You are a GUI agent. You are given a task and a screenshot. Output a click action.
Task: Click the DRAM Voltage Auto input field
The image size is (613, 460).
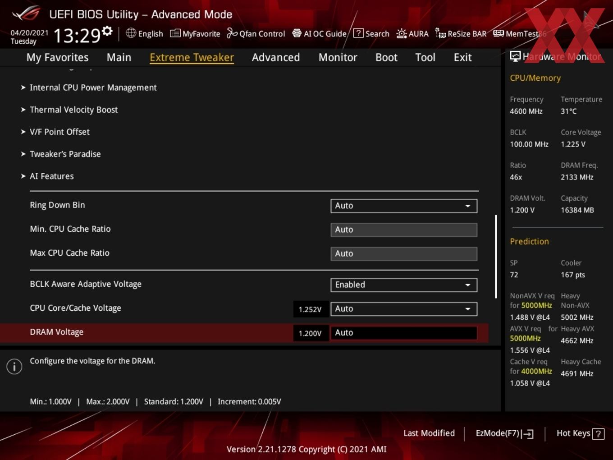tap(404, 333)
